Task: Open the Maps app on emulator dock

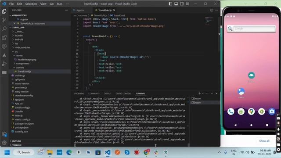Action: [x=251, y=111]
